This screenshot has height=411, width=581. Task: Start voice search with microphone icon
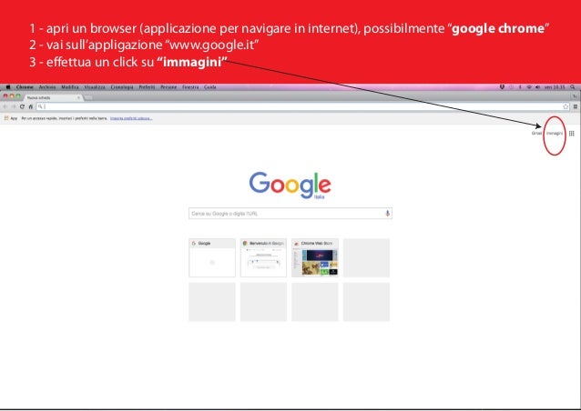(x=387, y=214)
